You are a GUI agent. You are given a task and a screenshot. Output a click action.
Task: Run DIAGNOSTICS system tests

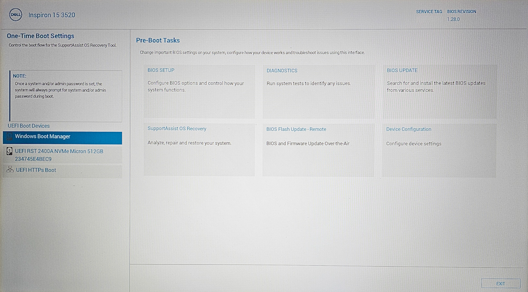[x=319, y=91]
